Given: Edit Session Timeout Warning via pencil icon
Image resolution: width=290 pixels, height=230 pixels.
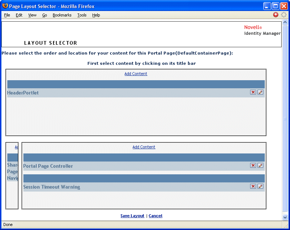Looking at the screenshot, I should click(x=260, y=186).
